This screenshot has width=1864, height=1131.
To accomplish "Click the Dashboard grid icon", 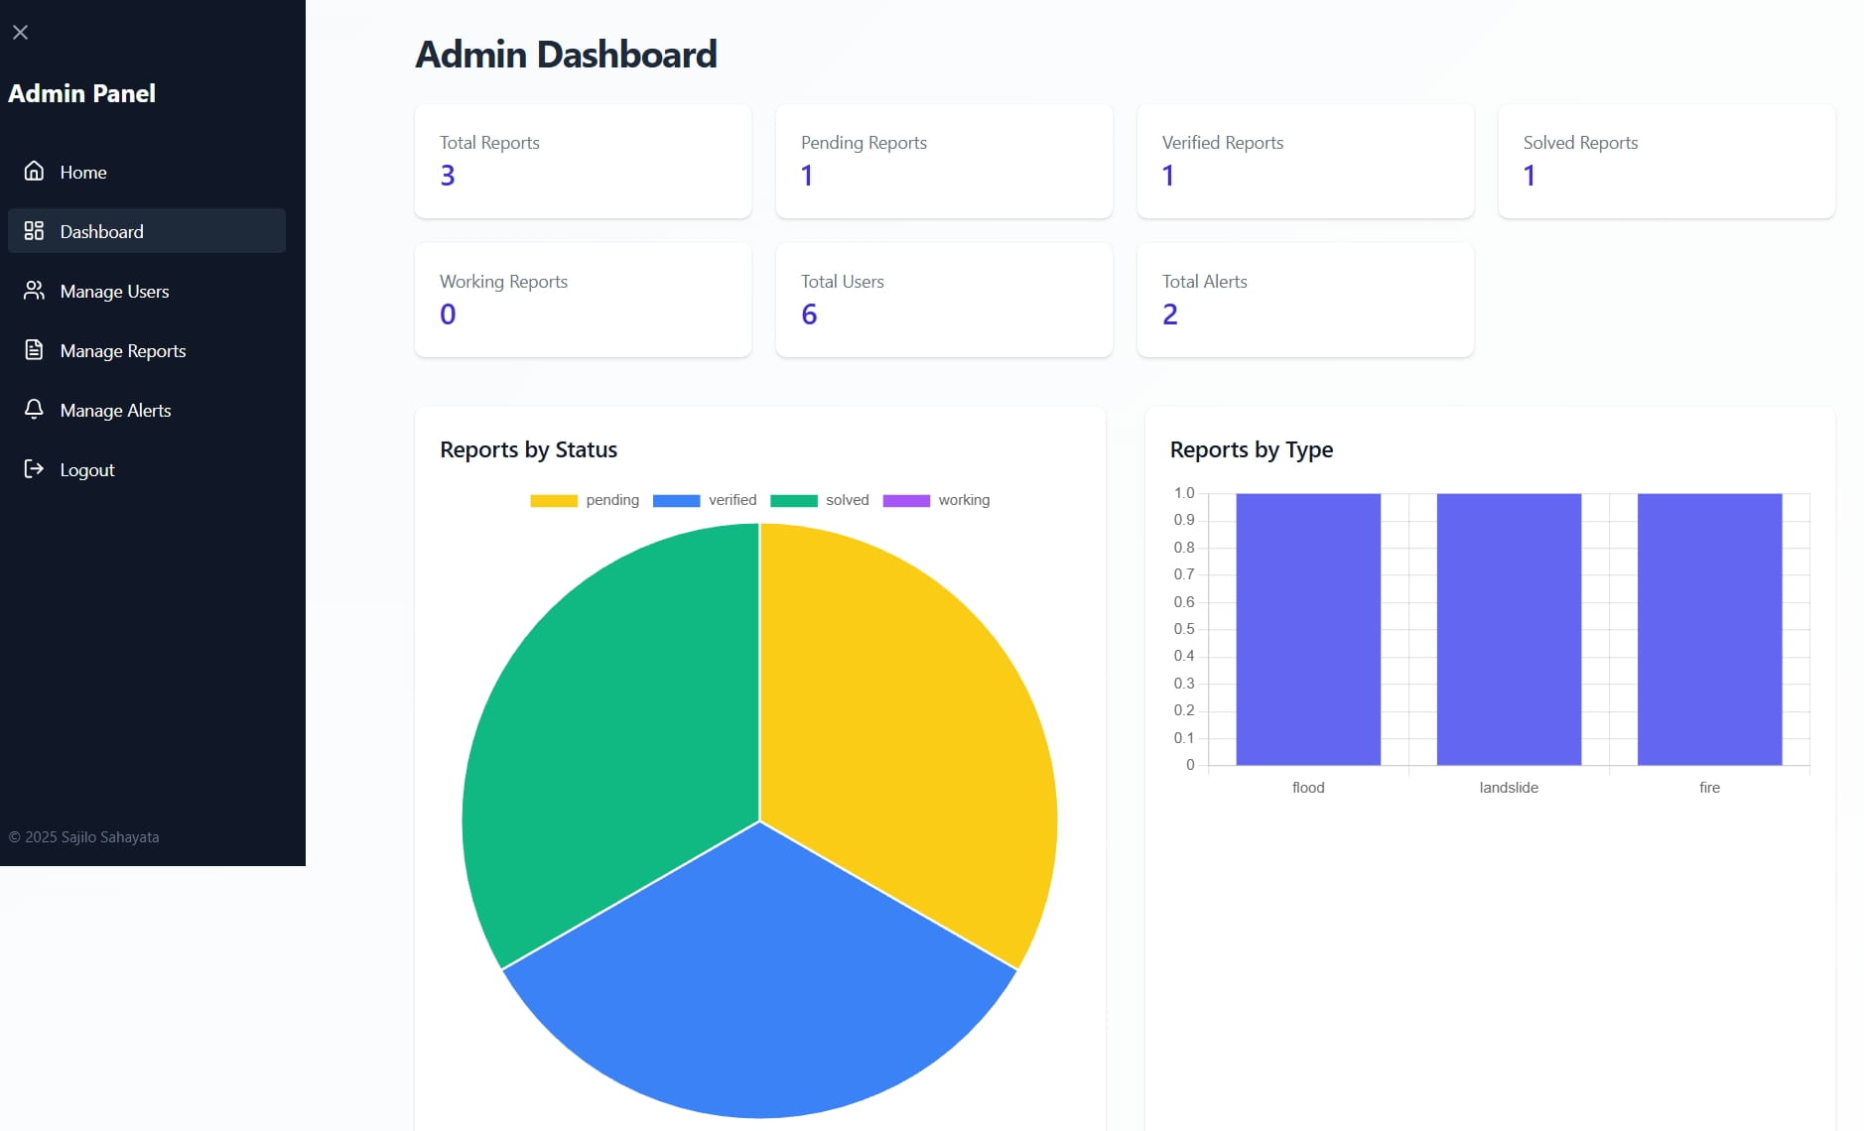I will (x=34, y=230).
